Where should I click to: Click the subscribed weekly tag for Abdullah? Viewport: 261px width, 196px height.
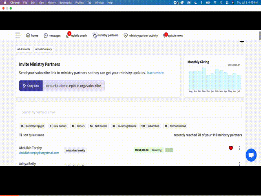coord(75,150)
